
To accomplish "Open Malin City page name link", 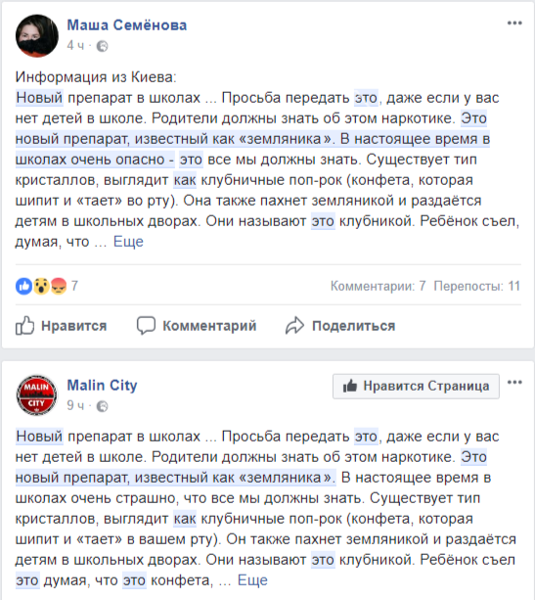I will pyautogui.click(x=102, y=385).
